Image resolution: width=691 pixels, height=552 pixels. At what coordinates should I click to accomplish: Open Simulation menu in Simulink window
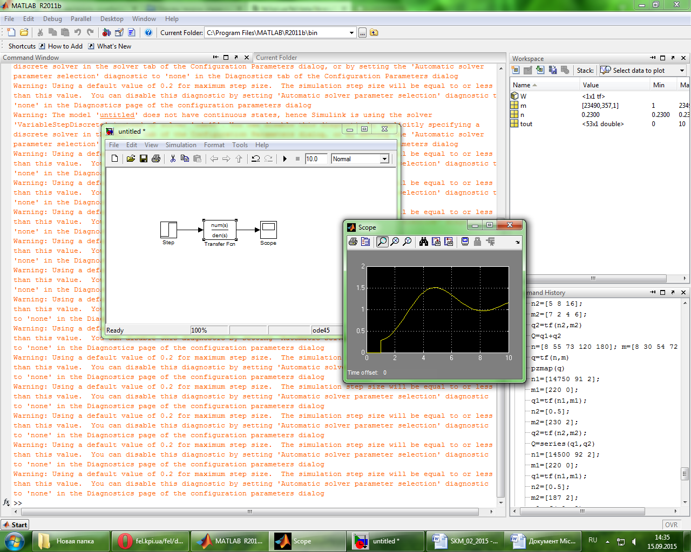coord(181,145)
